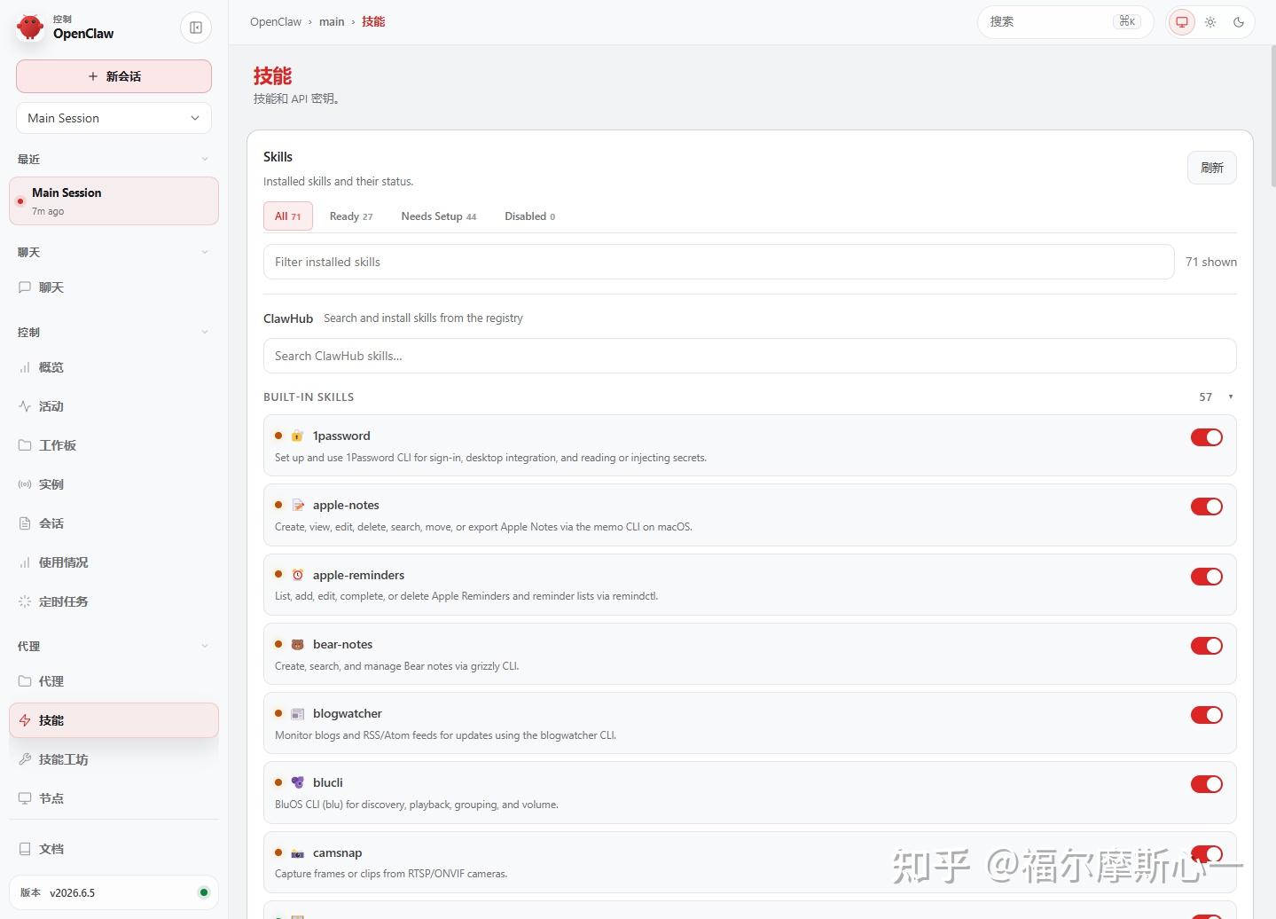The width and height of the screenshot is (1276, 919).
Task: Collapse the 最近 recent section chevron
Action: pyautogui.click(x=205, y=160)
